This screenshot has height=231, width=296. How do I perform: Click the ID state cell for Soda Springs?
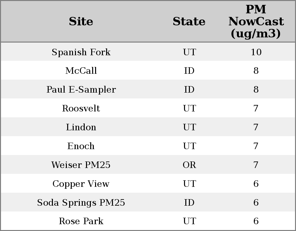pyautogui.click(x=189, y=203)
